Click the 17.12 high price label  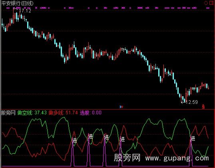pyautogui.click(x=25, y=11)
